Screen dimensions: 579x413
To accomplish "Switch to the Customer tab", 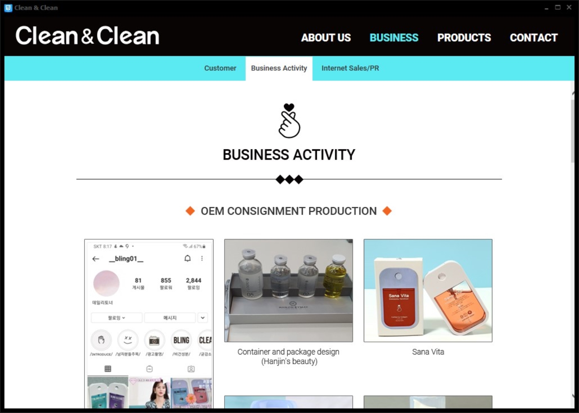I will click(220, 68).
